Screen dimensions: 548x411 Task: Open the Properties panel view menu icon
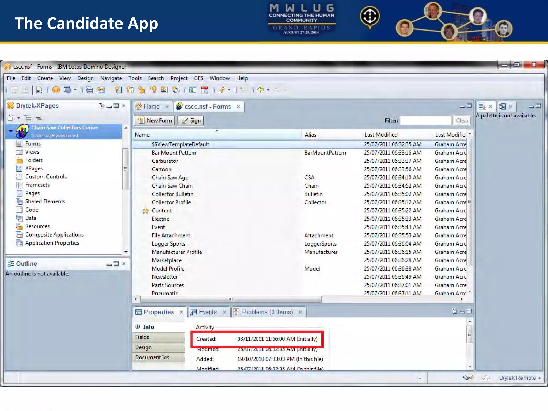coord(455,311)
